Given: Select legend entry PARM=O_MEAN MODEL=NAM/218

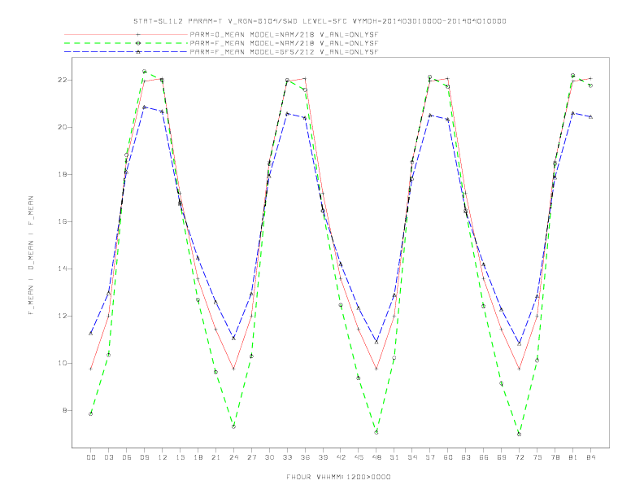Looking at the screenshot, I should [284, 34].
